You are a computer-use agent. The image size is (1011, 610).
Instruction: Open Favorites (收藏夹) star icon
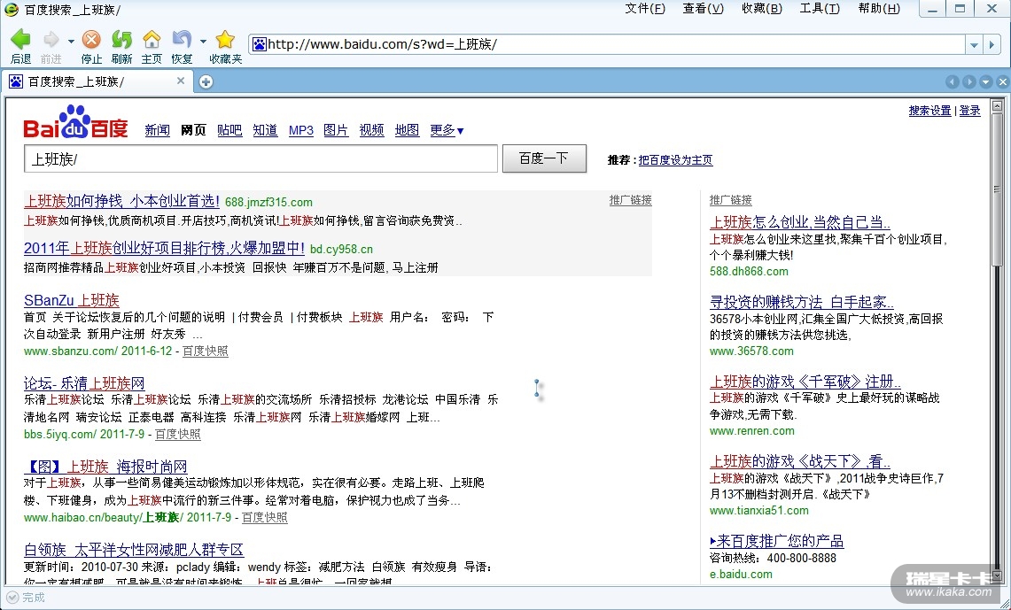point(225,40)
